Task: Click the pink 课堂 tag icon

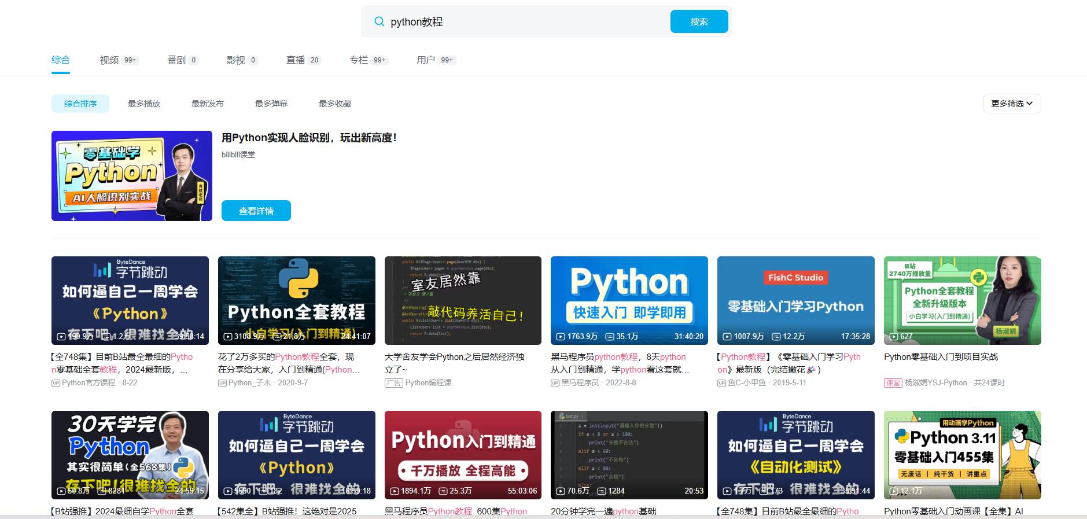Action: [x=893, y=383]
